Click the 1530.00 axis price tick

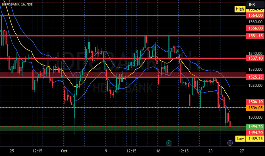[x=255, y=69]
